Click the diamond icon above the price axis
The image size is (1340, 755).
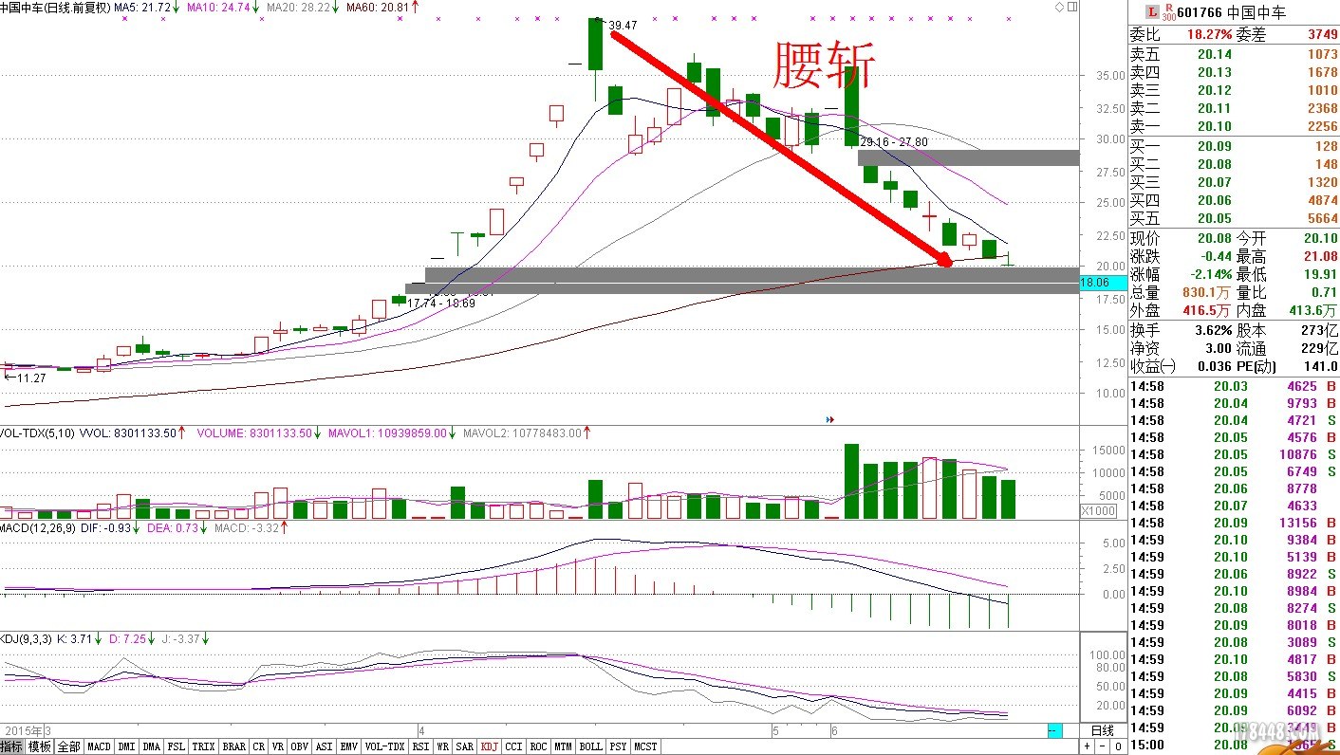(x=1060, y=7)
